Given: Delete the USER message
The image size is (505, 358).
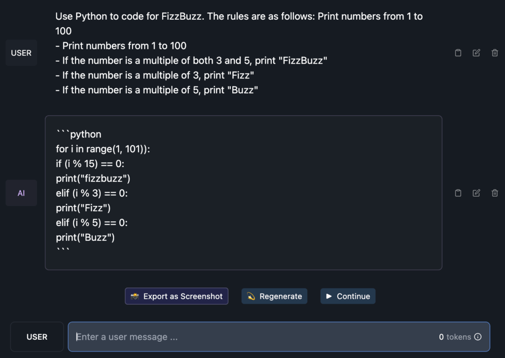Looking at the screenshot, I should coord(495,53).
